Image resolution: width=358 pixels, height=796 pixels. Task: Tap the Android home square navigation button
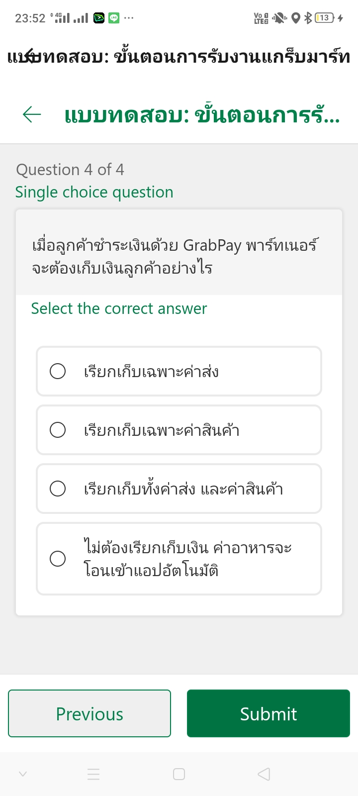click(x=179, y=774)
